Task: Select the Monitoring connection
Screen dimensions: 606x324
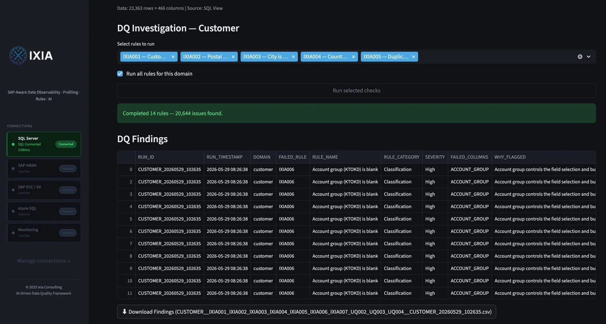Action: click(x=44, y=232)
